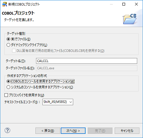Click the 完了(F) button
This screenshot has width=143, height=138.
(100, 131)
